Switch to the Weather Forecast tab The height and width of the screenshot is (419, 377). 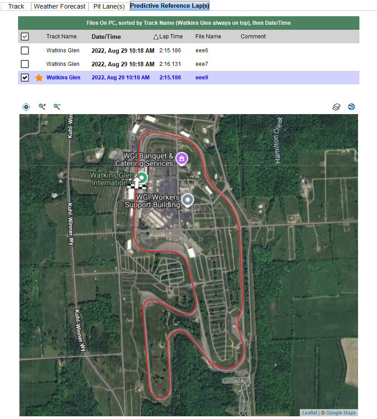60,6
